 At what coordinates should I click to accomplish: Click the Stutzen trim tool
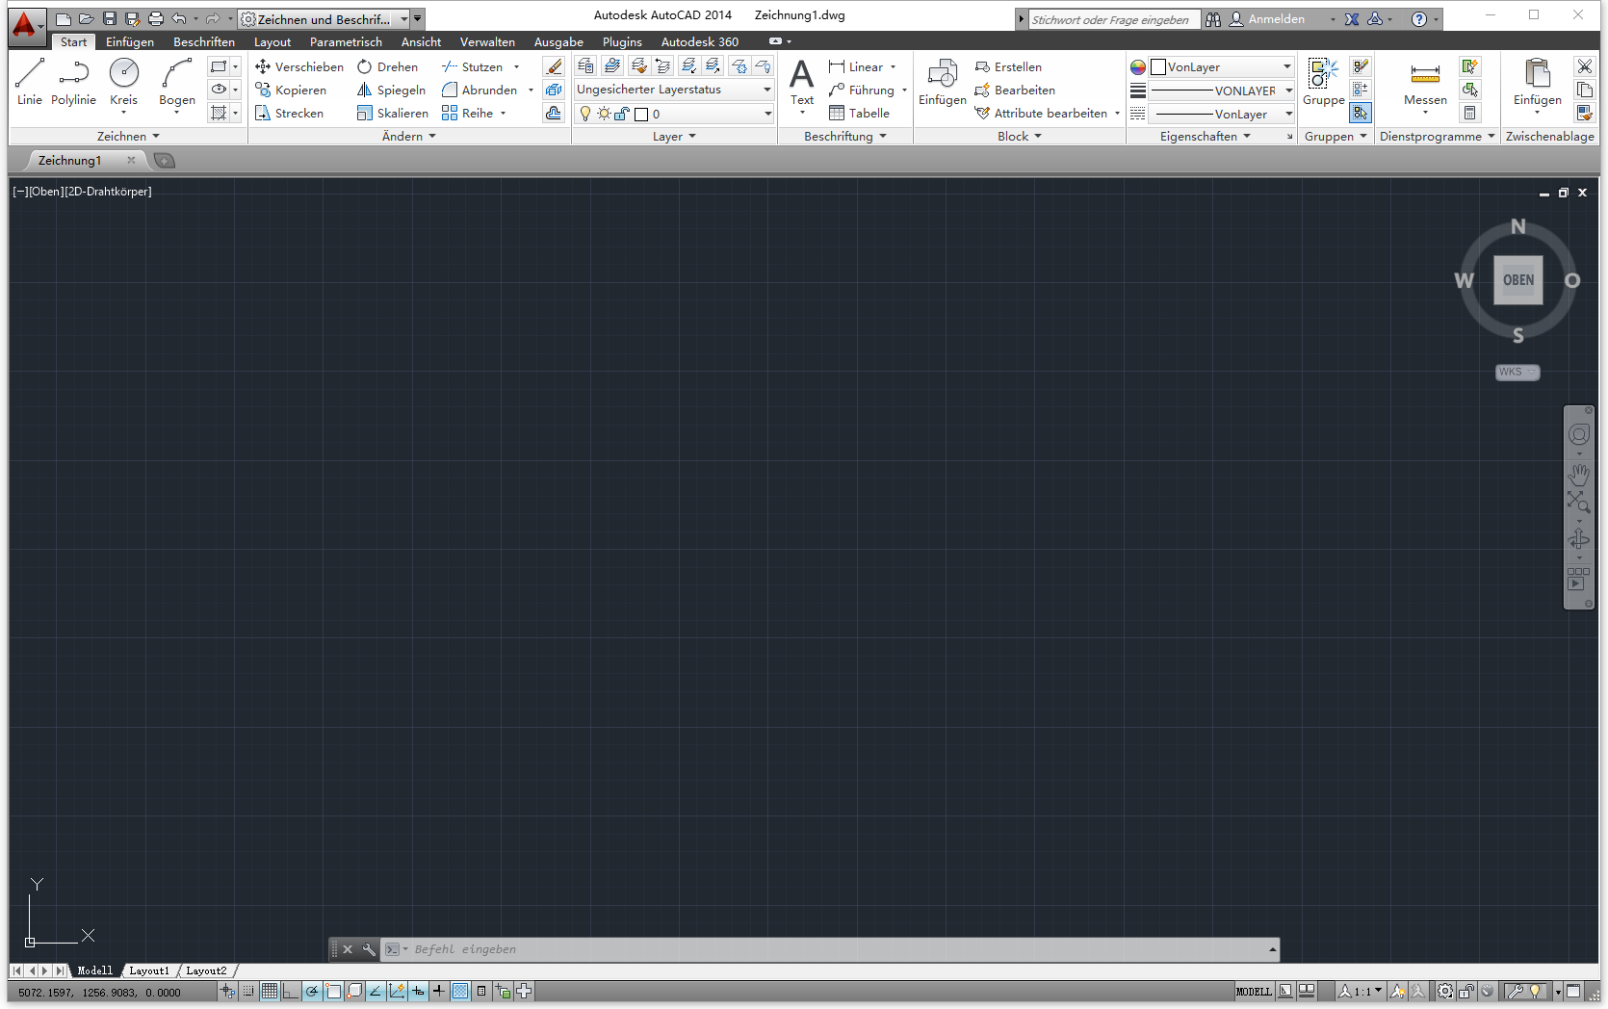[x=473, y=66]
